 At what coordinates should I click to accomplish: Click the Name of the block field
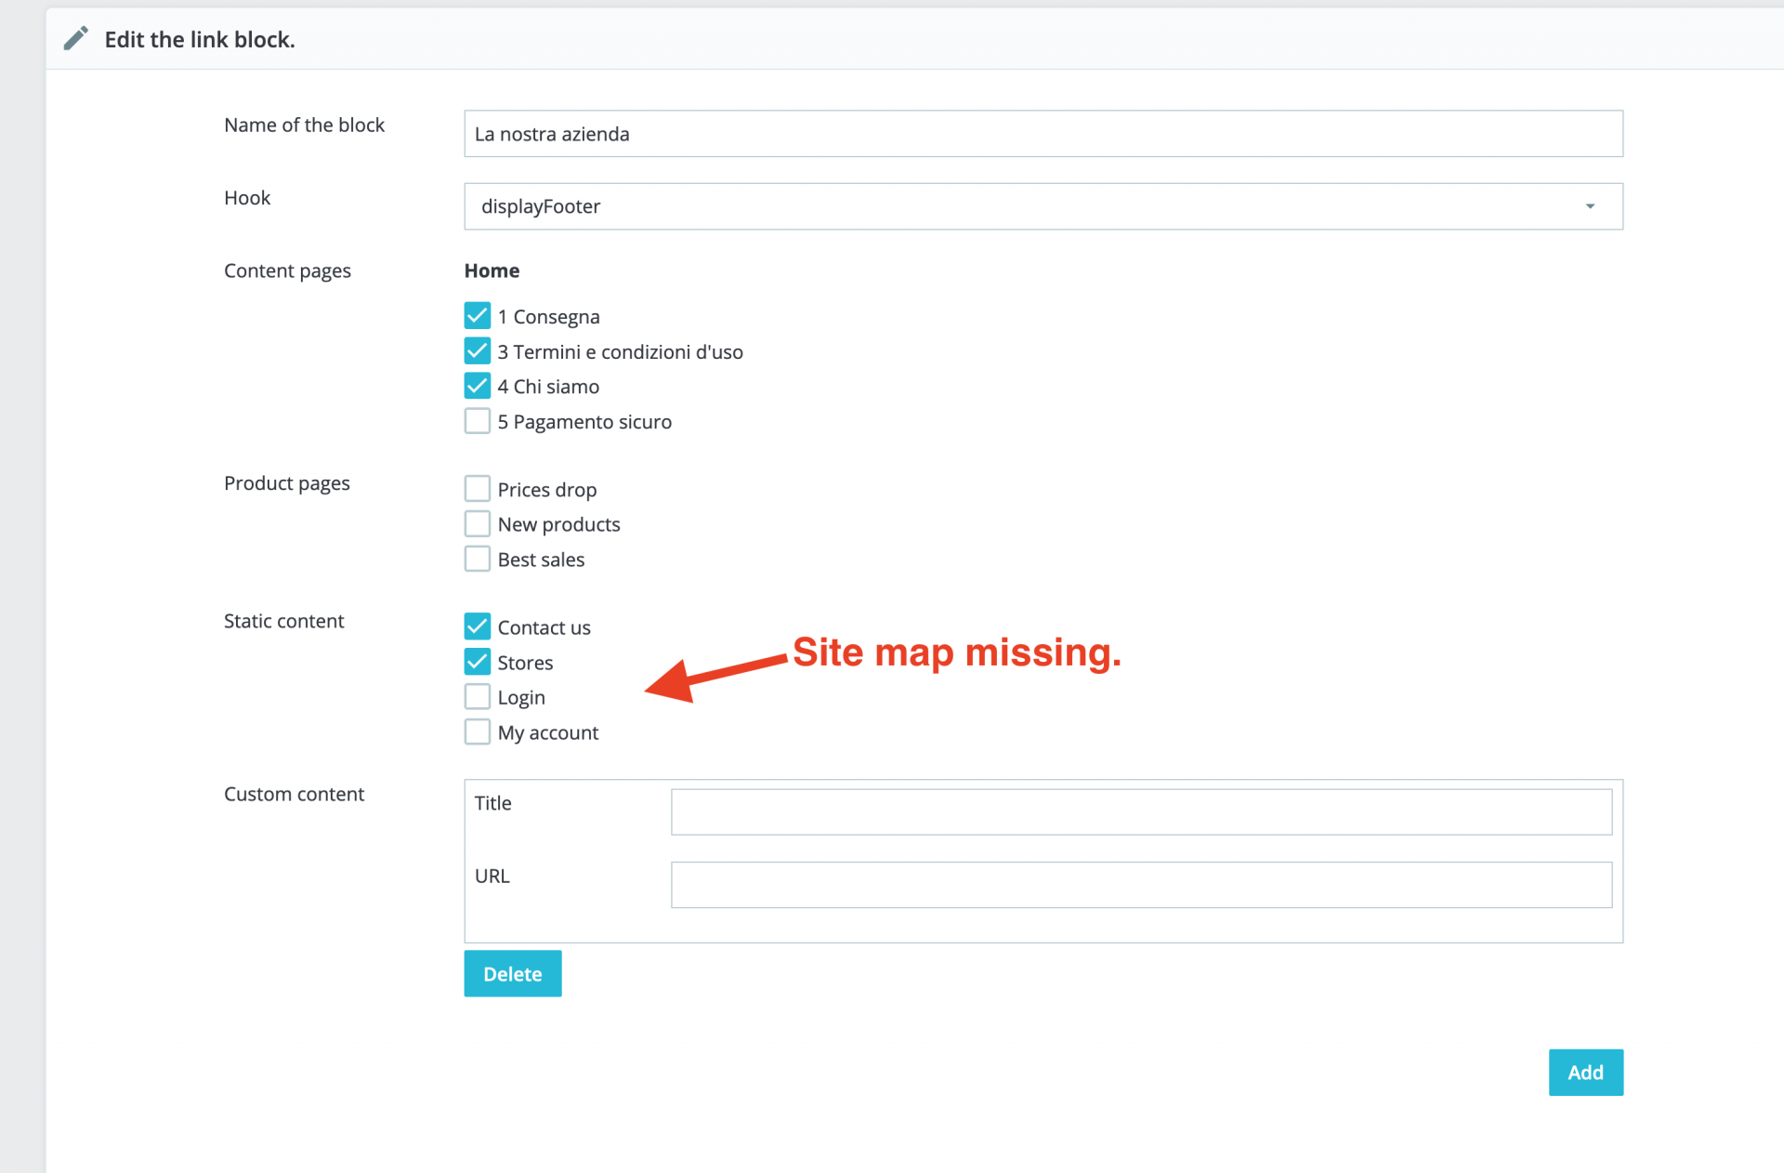1043,134
